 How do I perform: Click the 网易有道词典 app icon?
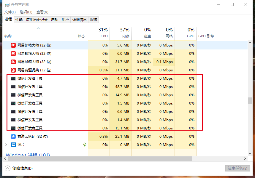[13, 70]
